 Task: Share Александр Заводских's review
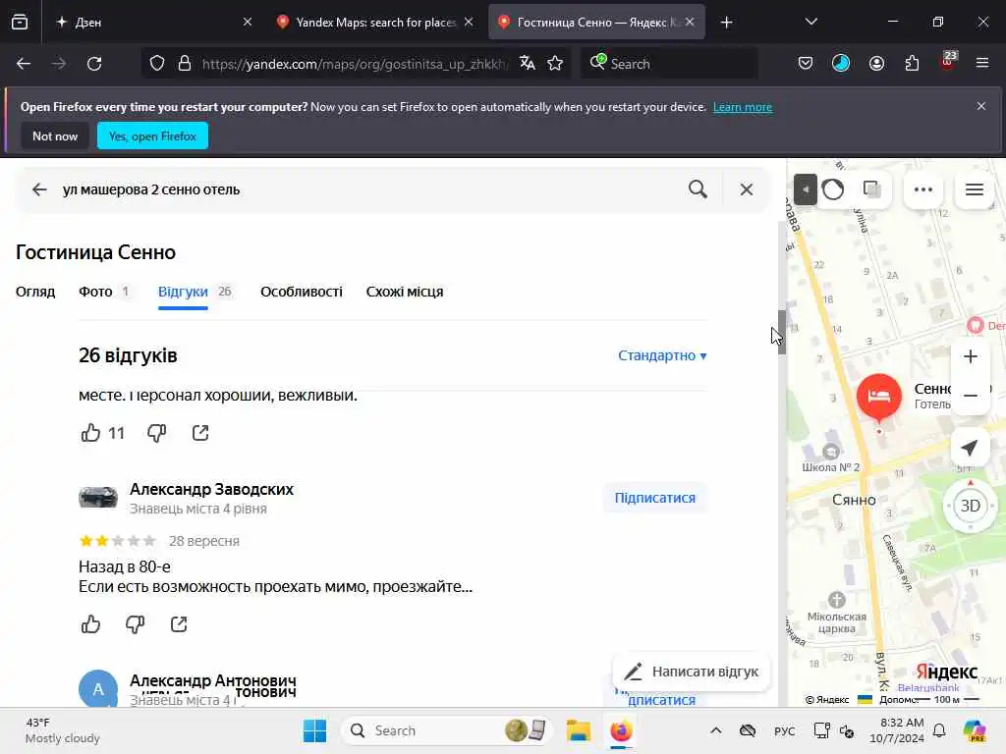[x=179, y=623]
